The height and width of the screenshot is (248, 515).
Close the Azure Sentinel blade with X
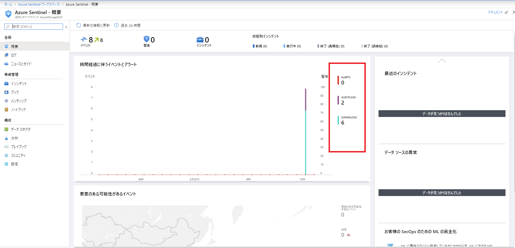tap(513, 12)
